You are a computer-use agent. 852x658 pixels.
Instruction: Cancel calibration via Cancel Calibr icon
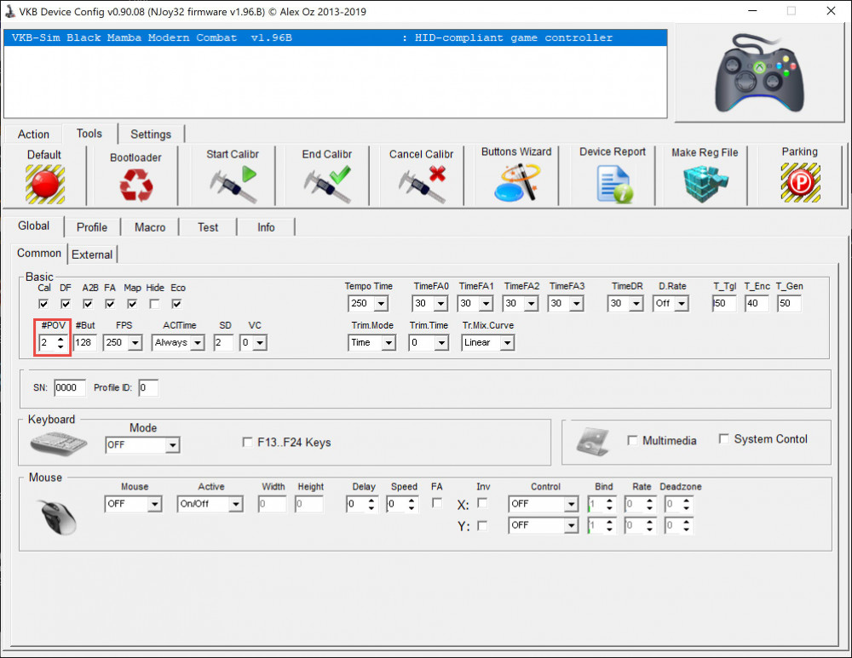point(421,184)
